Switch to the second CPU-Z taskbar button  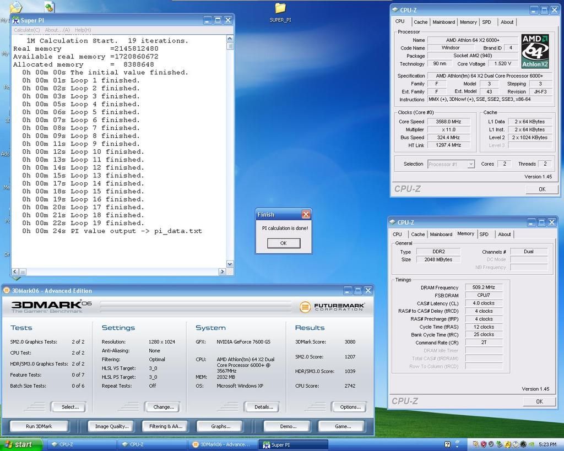[x=152, y=444]
